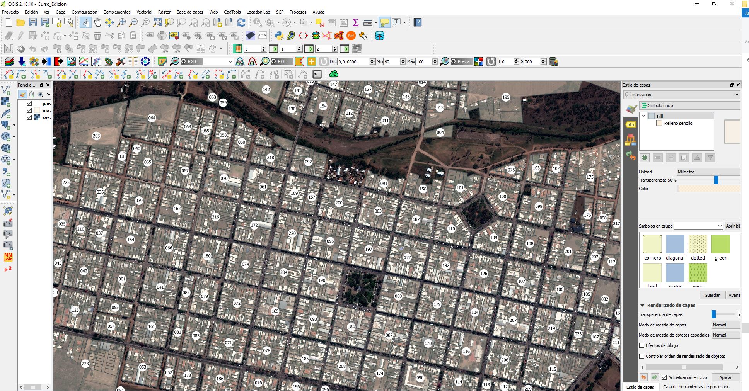Open the Vectorial menu

[144, 12]
